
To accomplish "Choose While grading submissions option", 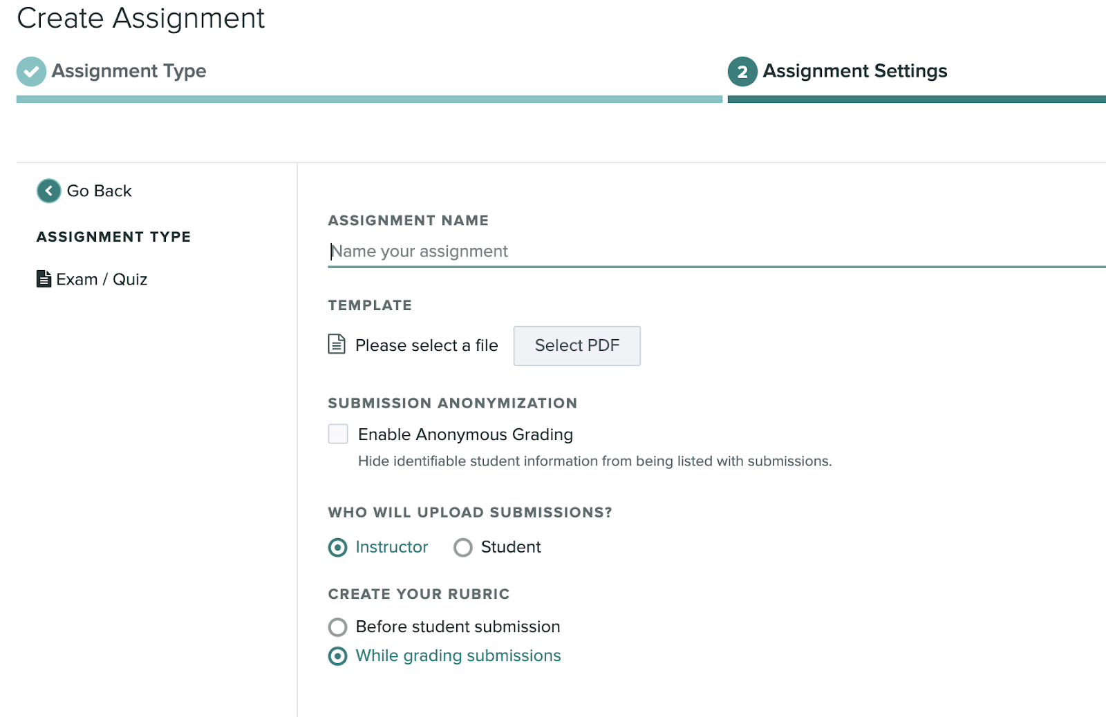I will coord(337,656).
